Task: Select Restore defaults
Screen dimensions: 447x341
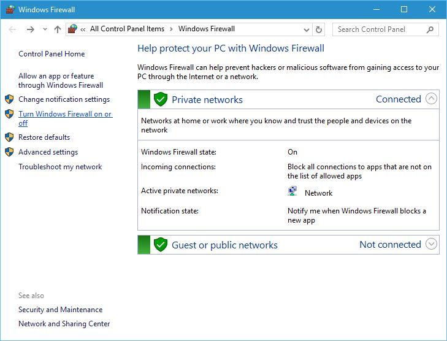Action: 44,137
